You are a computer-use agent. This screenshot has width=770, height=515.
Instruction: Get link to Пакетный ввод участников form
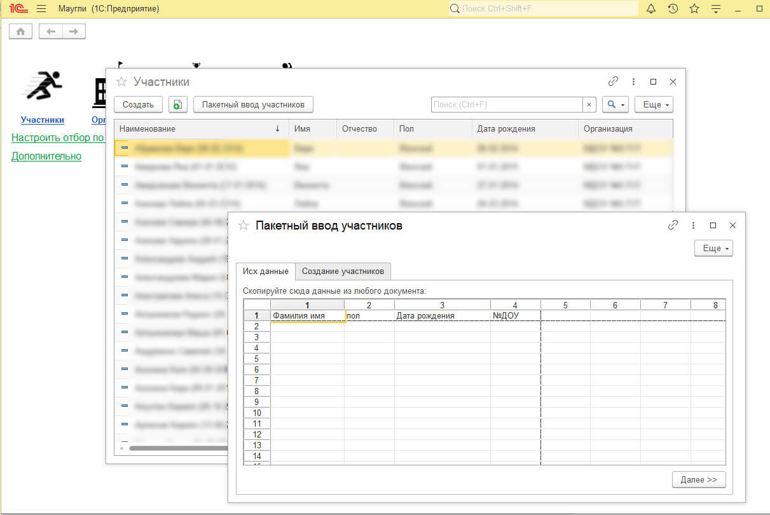coord(673,225)
